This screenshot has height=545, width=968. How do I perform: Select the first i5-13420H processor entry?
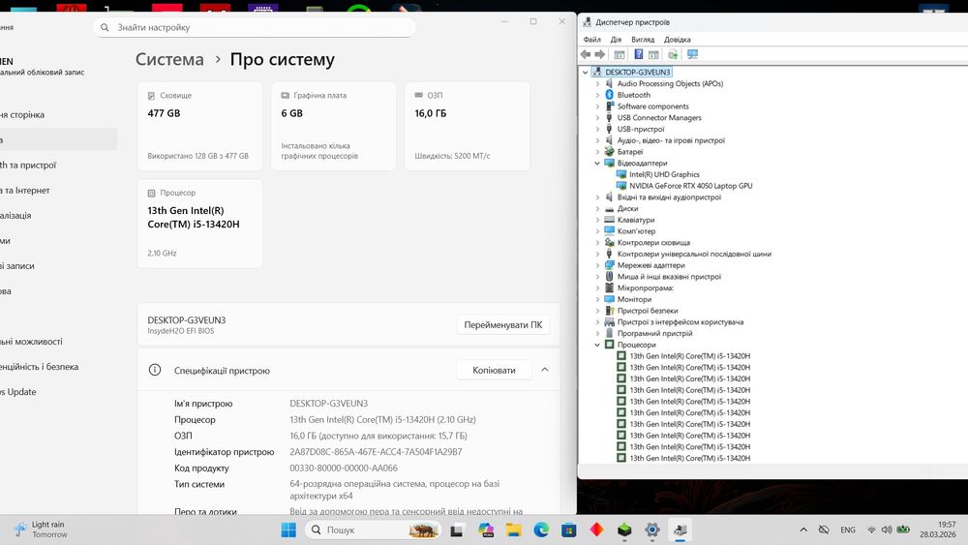coord(689,356)
